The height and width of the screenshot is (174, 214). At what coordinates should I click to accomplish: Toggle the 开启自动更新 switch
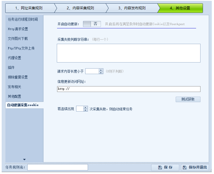coord(92,24)
